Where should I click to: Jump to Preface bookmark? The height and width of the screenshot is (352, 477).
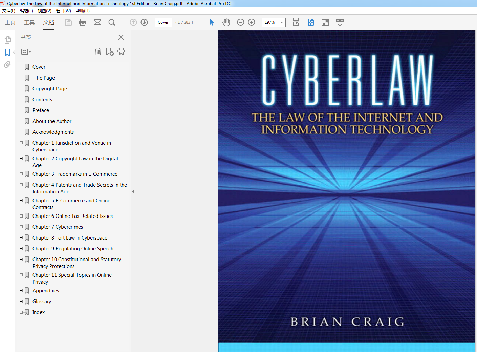[x=41, y=110]
